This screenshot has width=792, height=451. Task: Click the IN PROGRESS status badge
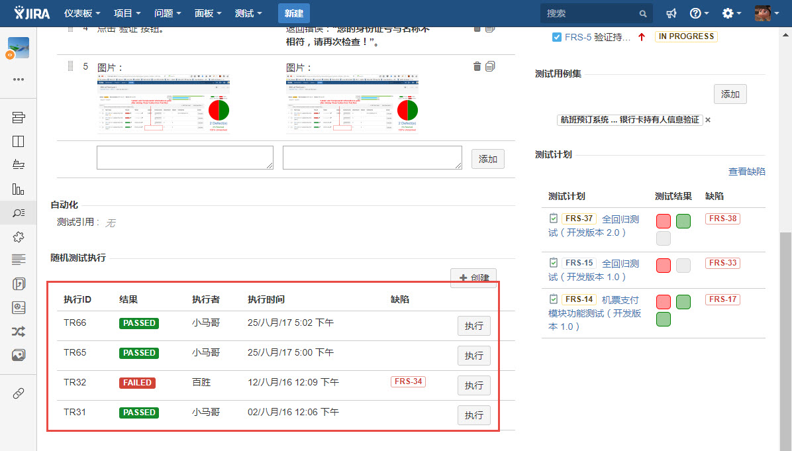(686, 36)
